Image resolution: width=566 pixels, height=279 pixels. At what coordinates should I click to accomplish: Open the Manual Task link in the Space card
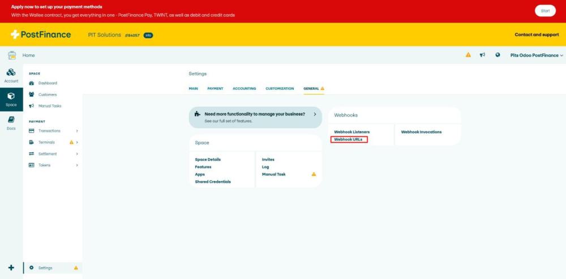click(273, 174)
